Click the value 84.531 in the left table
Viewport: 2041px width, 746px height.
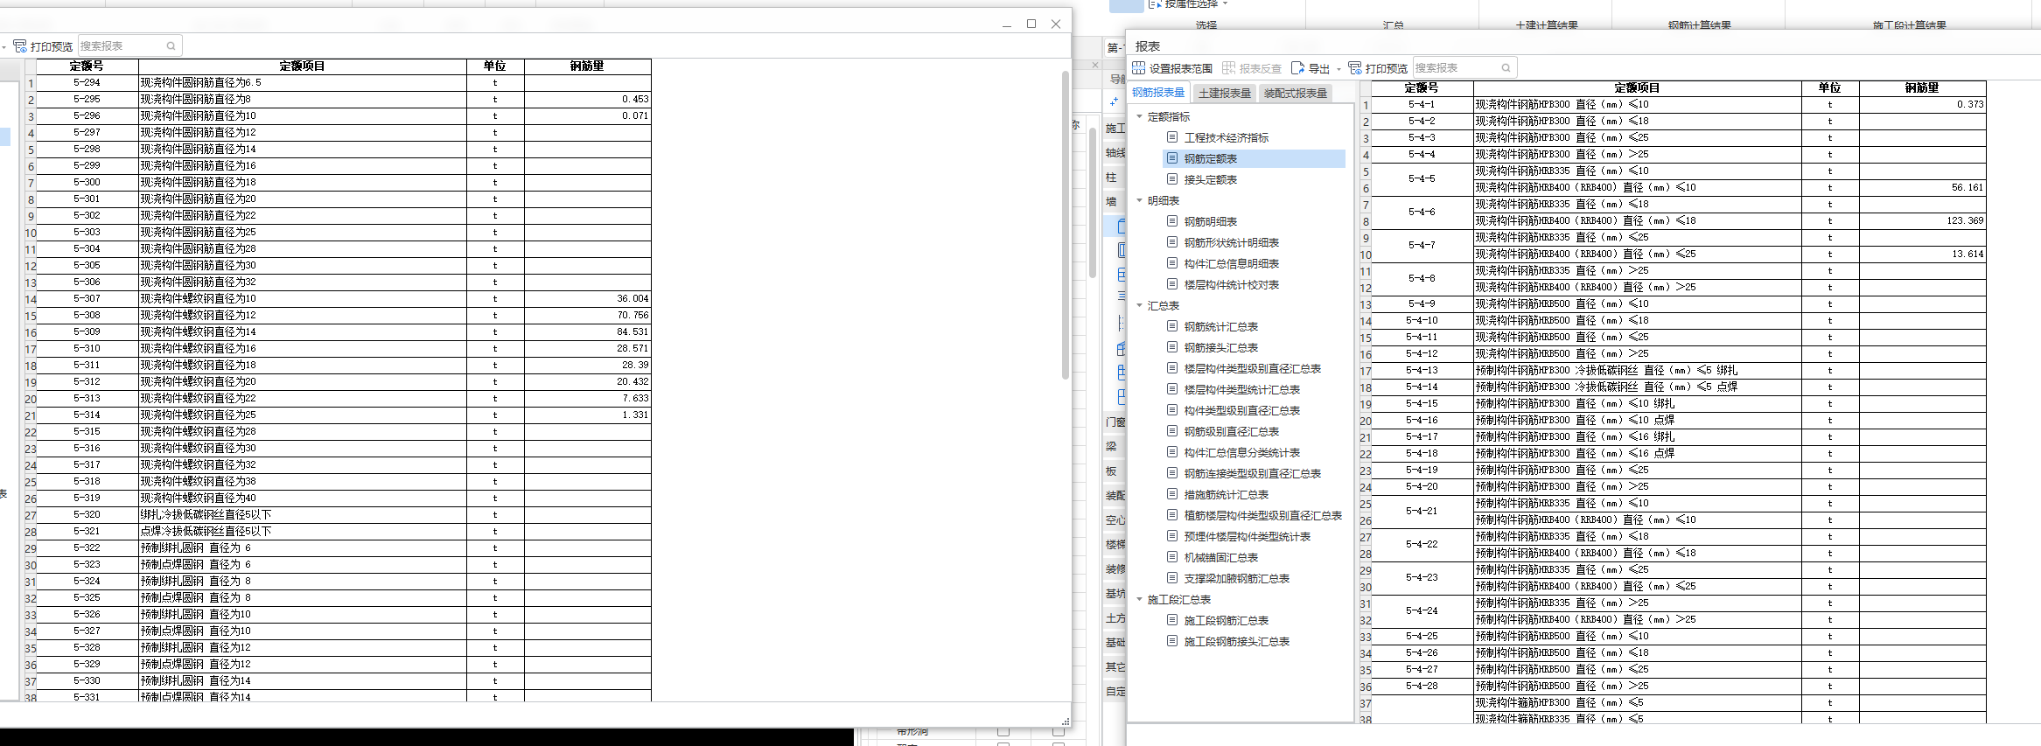point(633,332)
